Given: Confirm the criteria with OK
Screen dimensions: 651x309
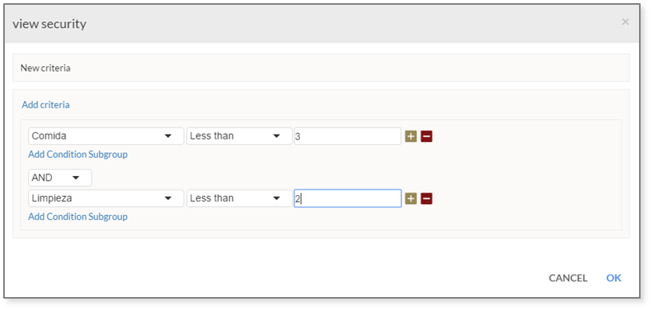Looking at the screenshot, I should click(614, 278).
